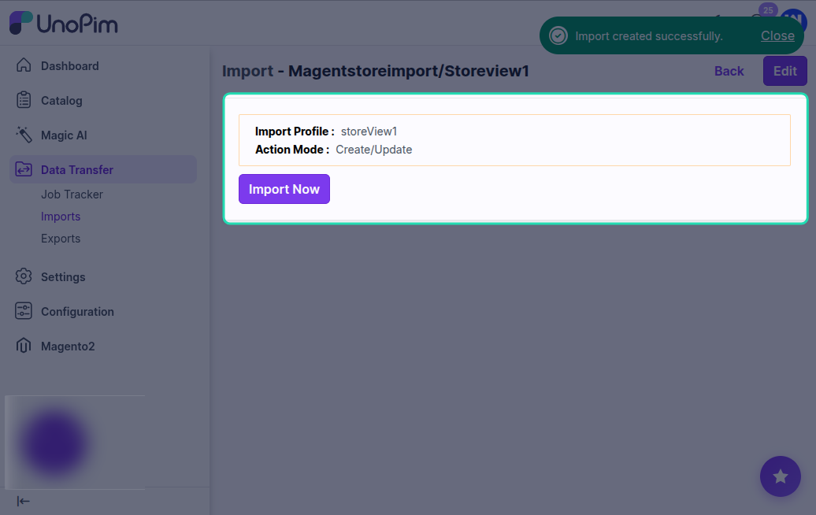Click the Create/Update action mode value
The height and width of the screenshot is (515, 816).
click(373, 150)
